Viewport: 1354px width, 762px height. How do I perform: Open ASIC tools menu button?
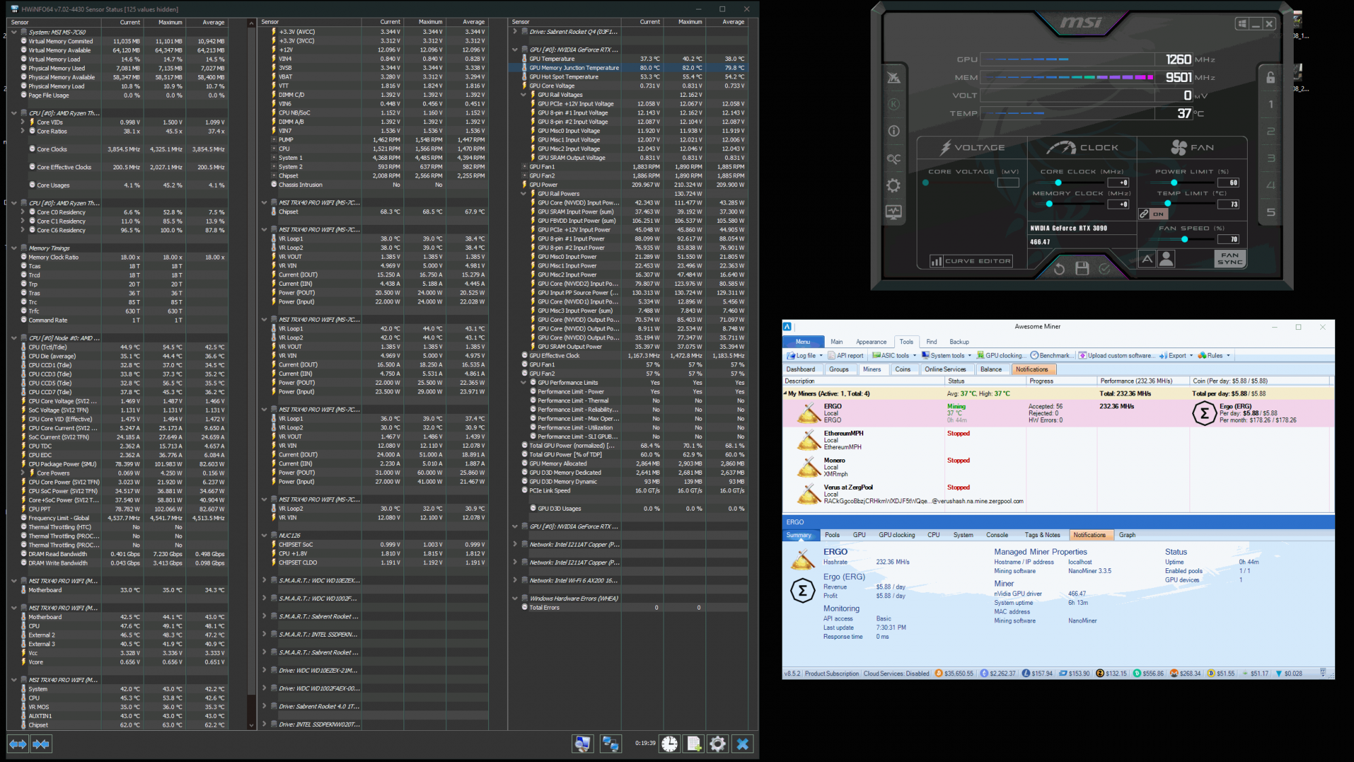[x=894, y=356]
